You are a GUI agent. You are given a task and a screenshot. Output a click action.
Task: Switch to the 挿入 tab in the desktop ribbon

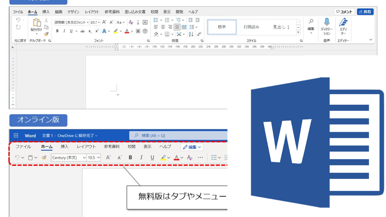[x=45, y=11]
